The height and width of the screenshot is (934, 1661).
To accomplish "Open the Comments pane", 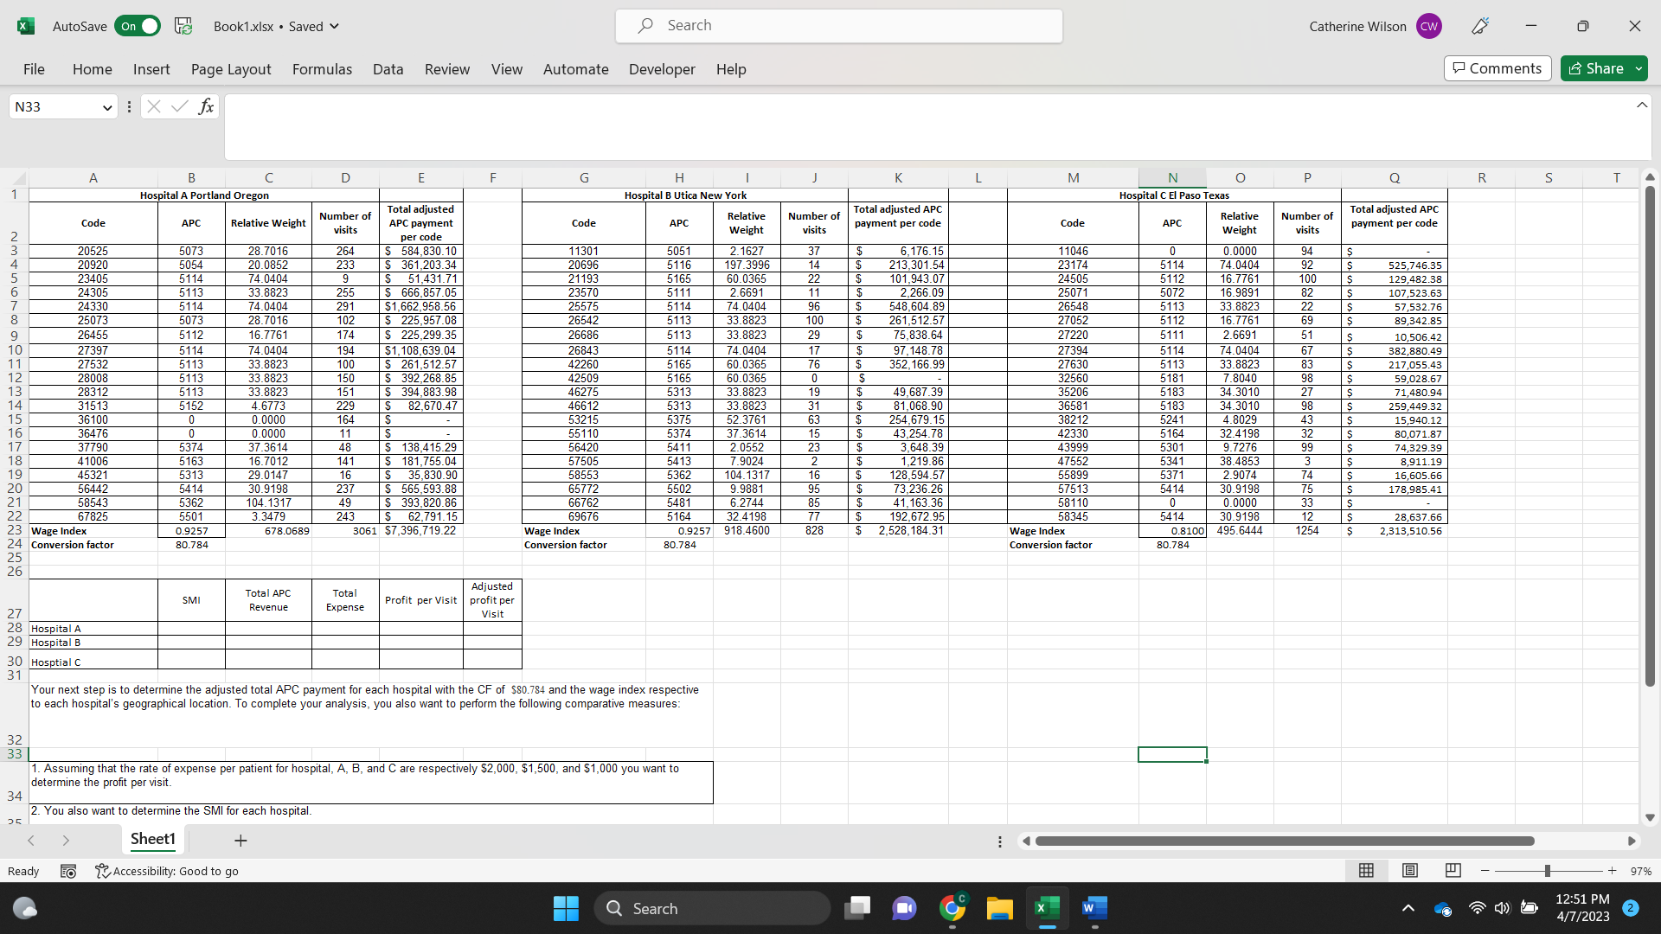I will pyautogui.click(x=1497, y=68).
